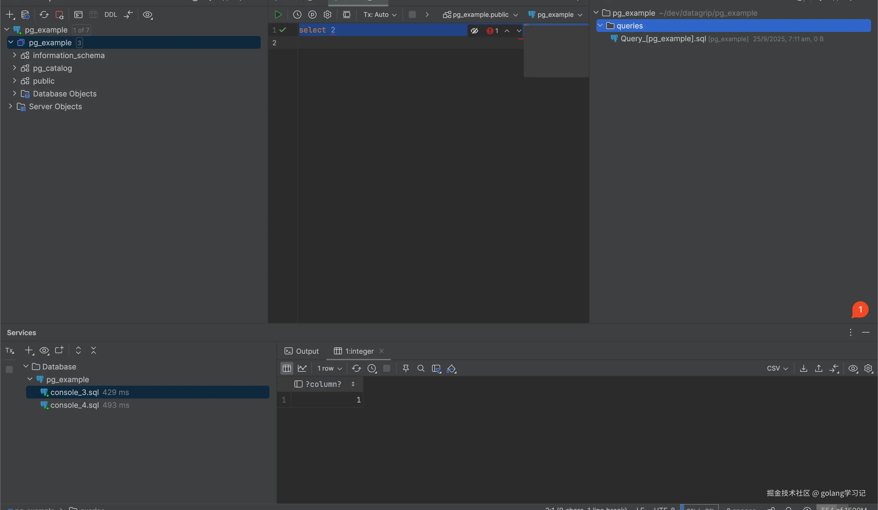Open the data source properties icon

point(25,15)
